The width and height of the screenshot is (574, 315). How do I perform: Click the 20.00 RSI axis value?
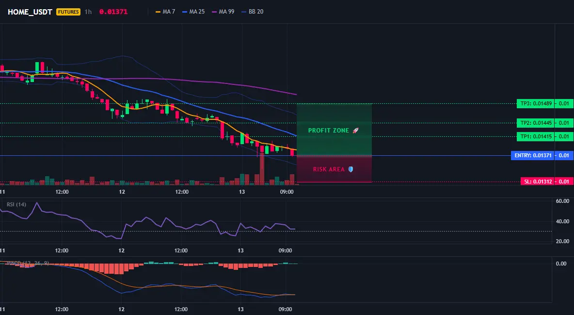[x=562, y=241]
